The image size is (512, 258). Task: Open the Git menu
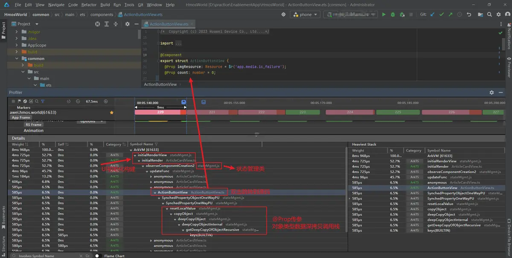click(140, 5)
